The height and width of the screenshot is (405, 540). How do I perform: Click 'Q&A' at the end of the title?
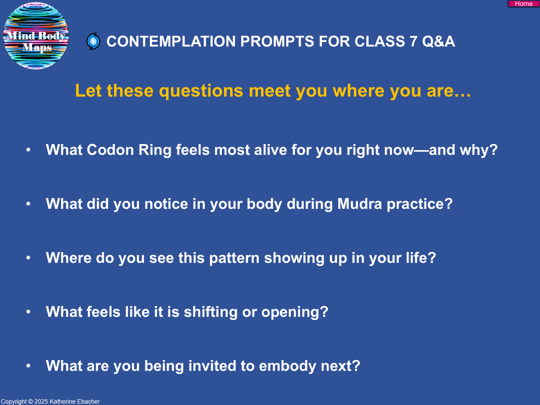coord(439,41)
